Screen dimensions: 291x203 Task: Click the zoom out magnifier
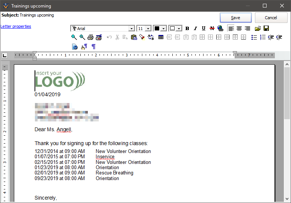(74, 37)
